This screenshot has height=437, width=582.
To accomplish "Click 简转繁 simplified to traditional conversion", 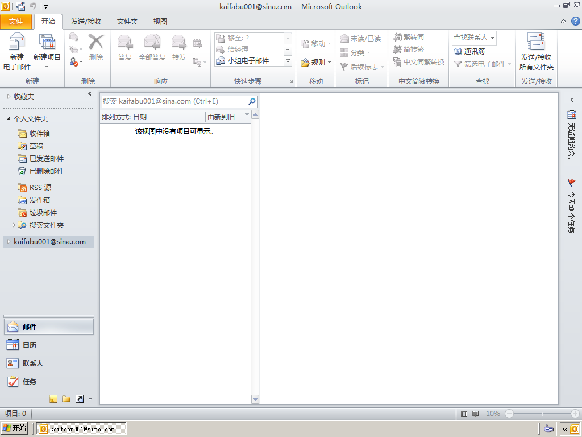I will [x=409, y=49].
